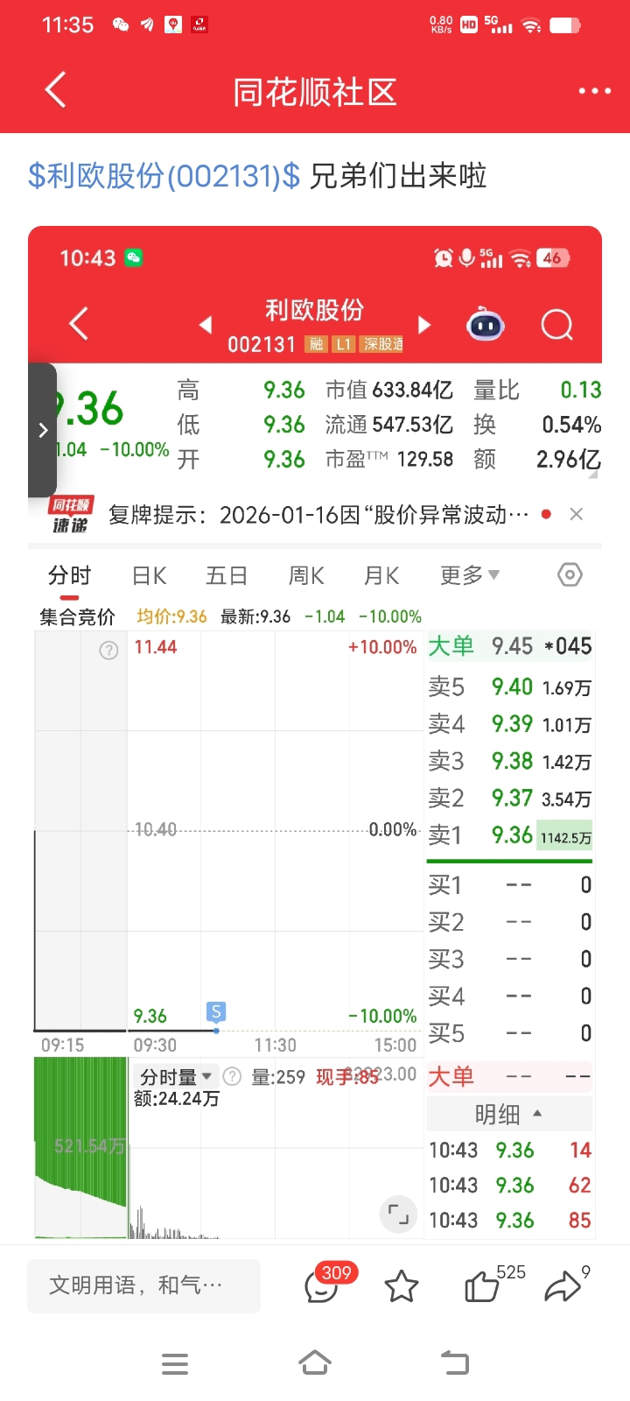
Task: Tap the L1 level badge
Action: pos(344,344)
